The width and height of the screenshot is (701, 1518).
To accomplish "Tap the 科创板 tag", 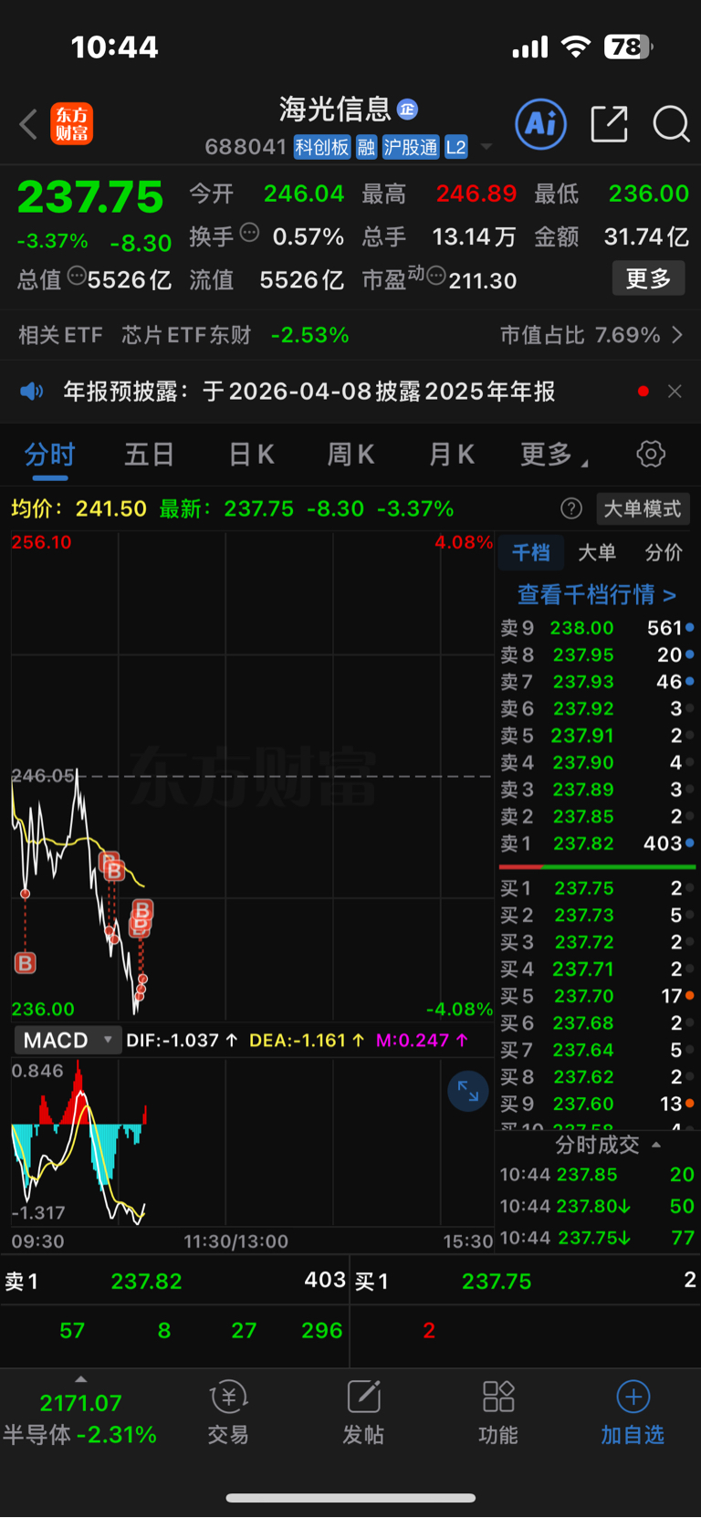I will (x=322, y=147).
